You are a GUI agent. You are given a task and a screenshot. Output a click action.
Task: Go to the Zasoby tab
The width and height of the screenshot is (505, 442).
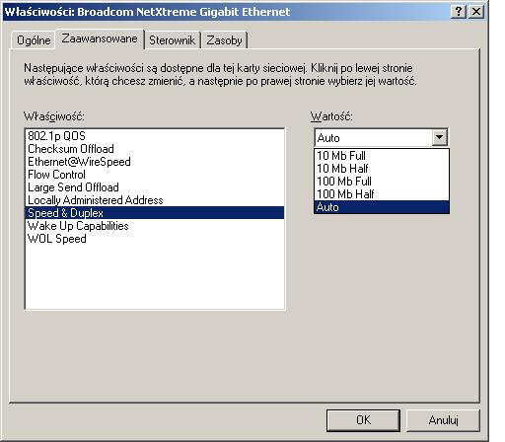point(224,40)
